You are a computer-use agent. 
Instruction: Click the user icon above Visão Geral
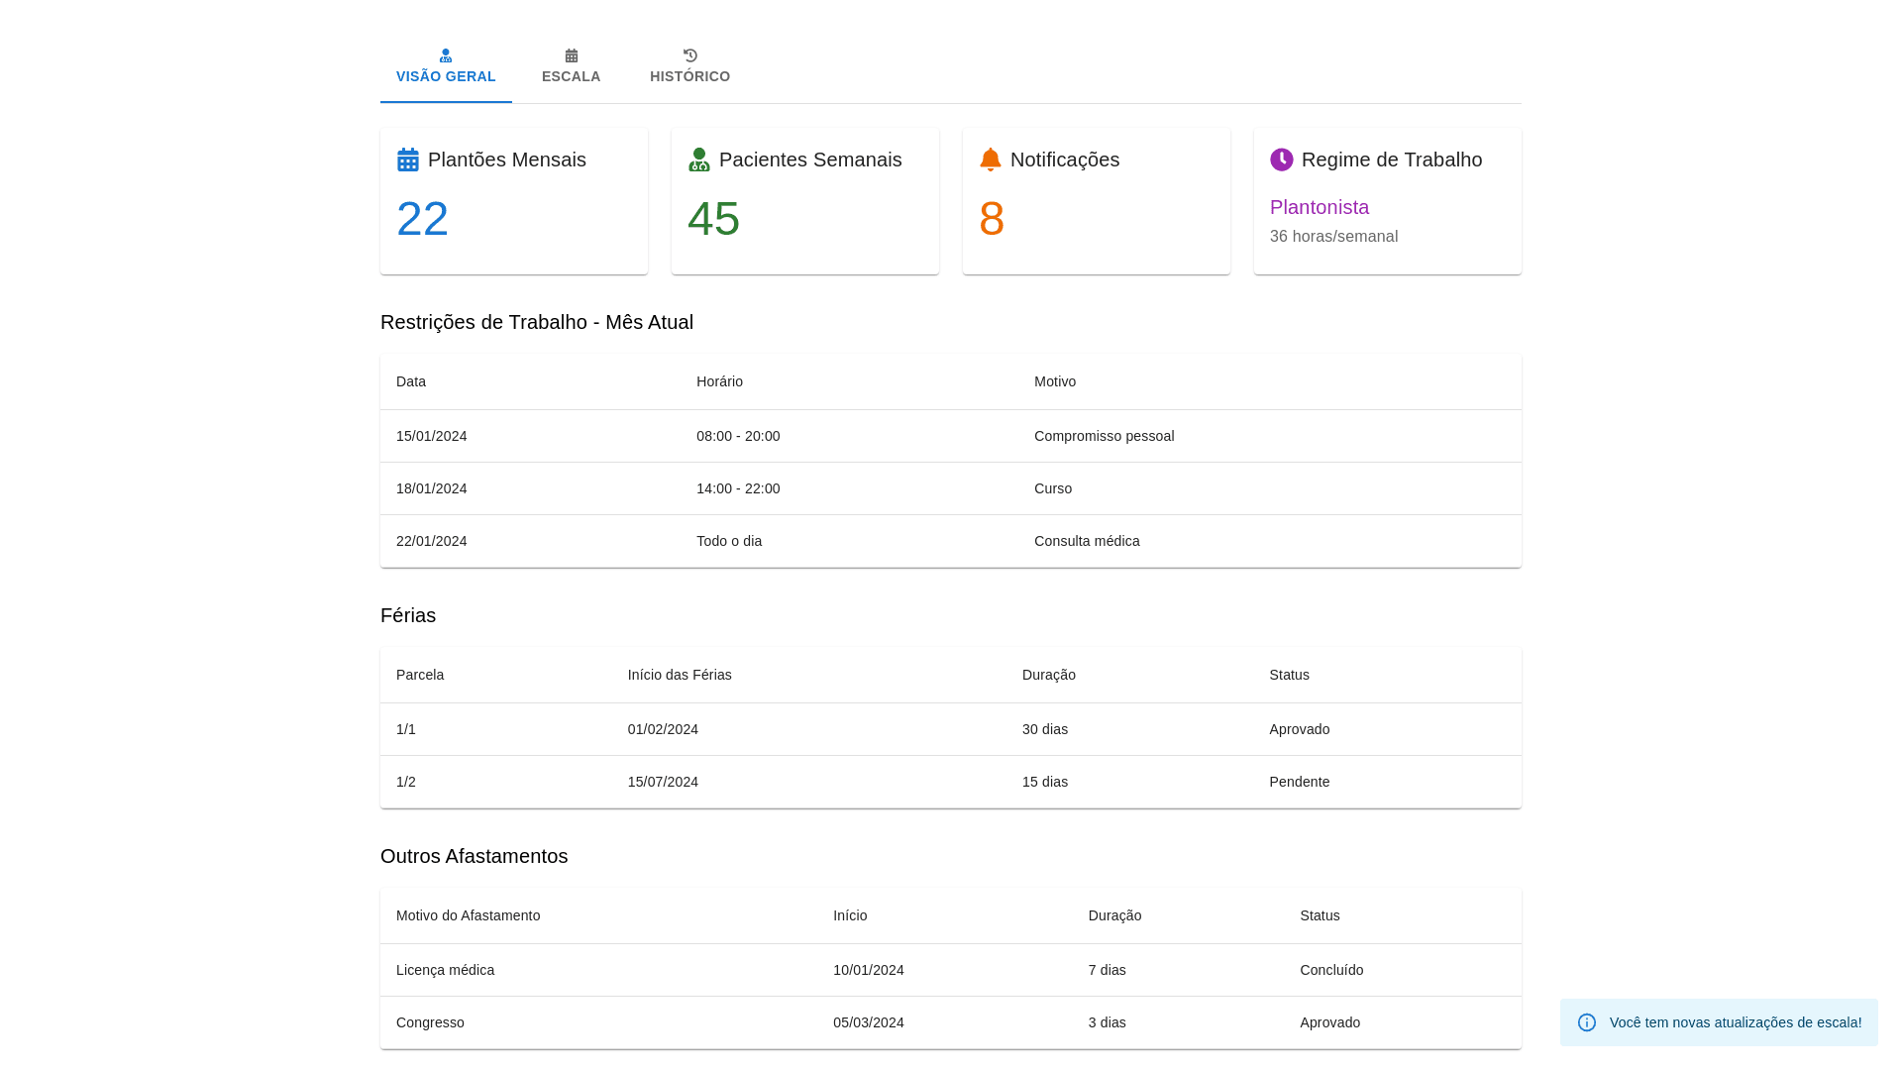(446, 55)
